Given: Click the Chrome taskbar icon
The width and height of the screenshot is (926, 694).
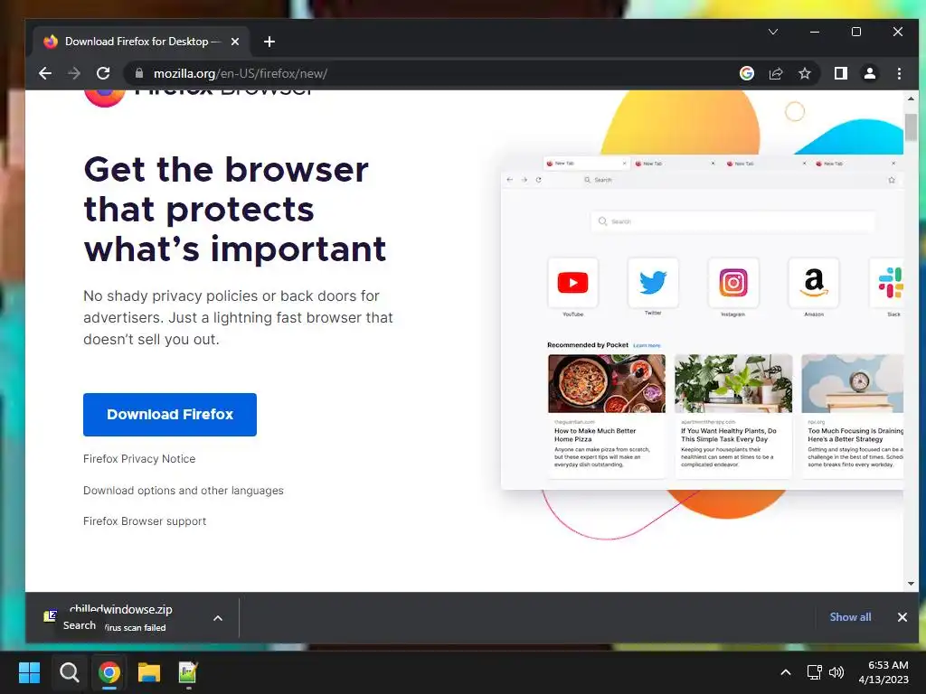Looking at the screenshot, I should pyautogui.click(x=109, y=672).
